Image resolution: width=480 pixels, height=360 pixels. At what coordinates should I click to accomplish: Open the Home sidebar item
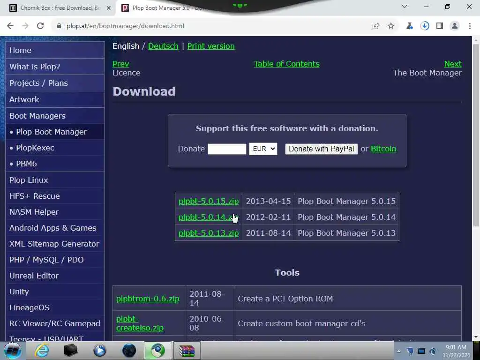coord(55,50)
